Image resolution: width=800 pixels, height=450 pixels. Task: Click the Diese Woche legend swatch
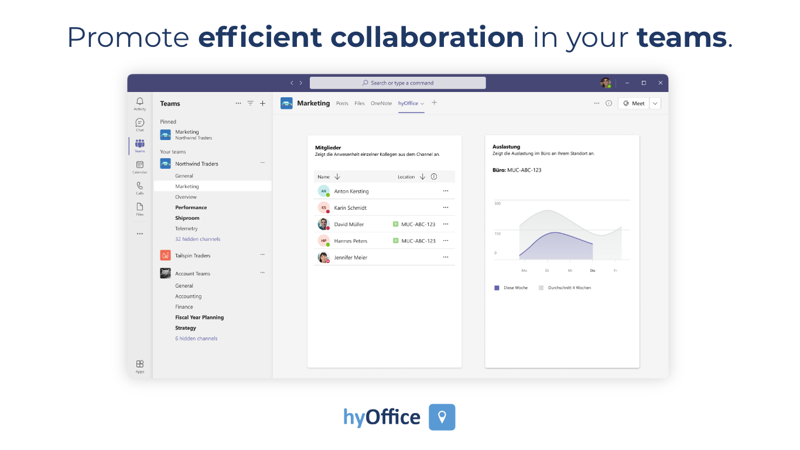pyautogui.click(x=497, y=288)
